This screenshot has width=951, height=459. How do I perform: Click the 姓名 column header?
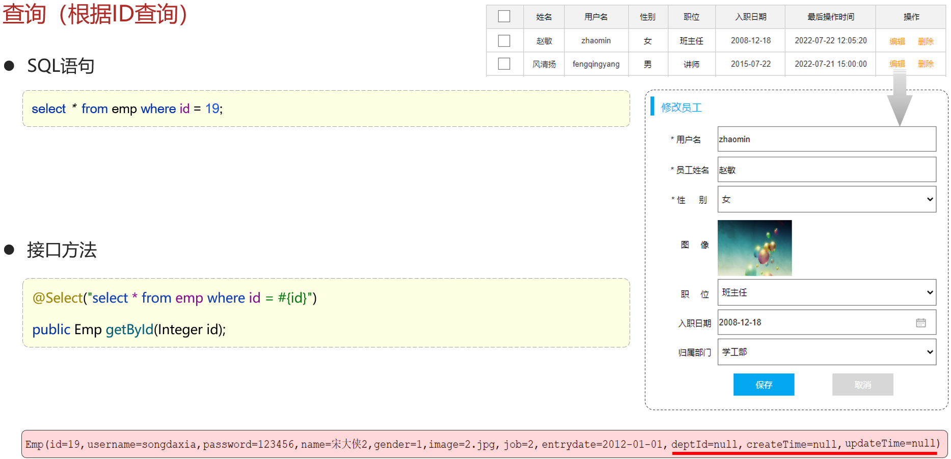click(x=544, y=17)
